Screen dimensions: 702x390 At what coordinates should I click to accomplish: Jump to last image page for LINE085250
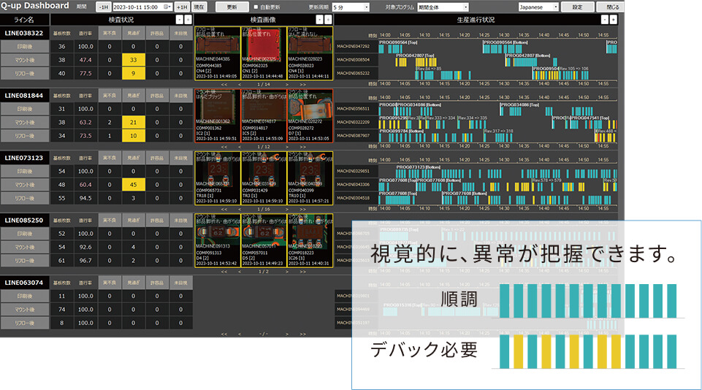[x=302, y=272]
